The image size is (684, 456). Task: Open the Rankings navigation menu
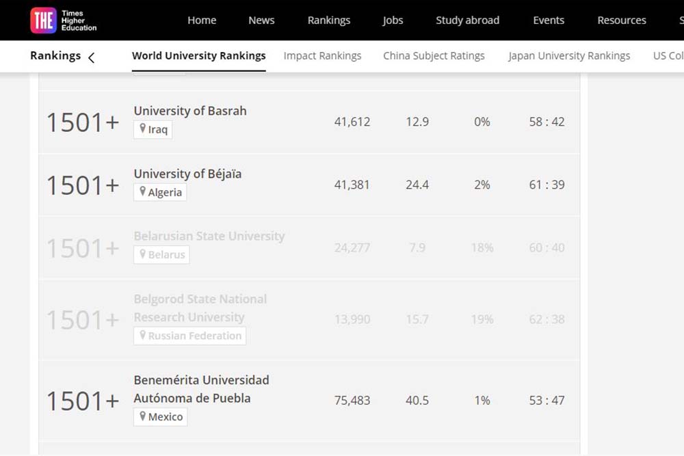(x=329, y=21)
